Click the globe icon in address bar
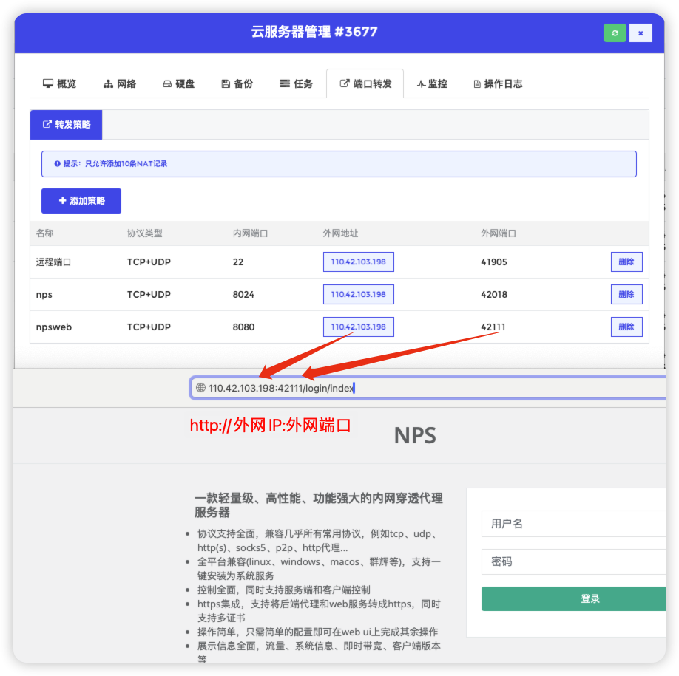Image resolution: width=679 pixels, height=676 pixels. click(200, 388)
